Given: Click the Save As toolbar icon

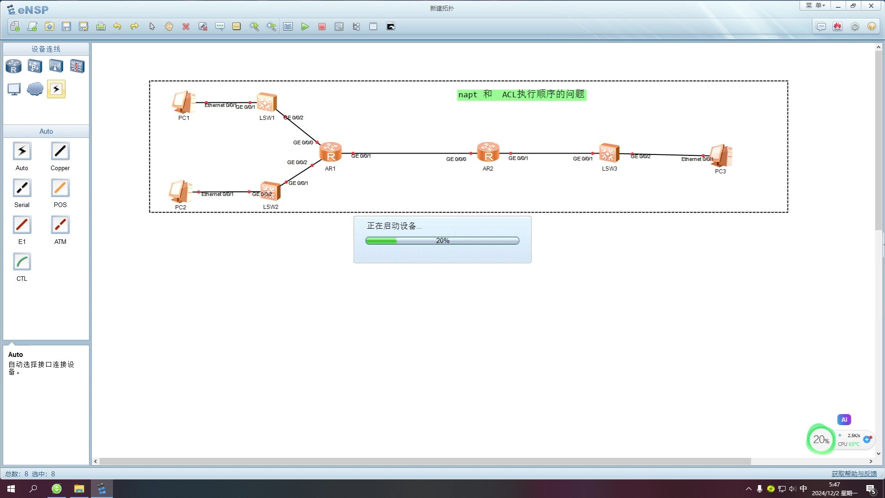Looking at the screenshot, I should point(83,26).
